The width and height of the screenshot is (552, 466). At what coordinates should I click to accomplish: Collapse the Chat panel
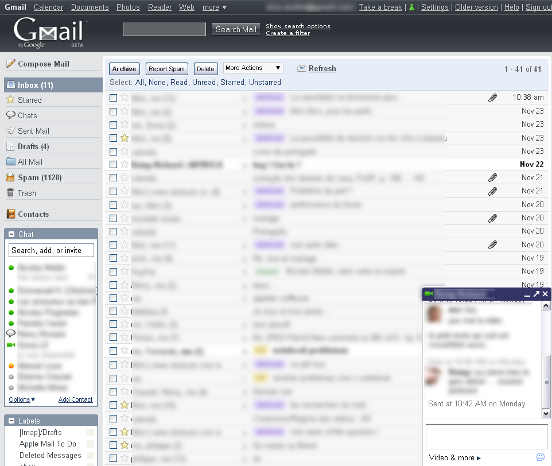click(11, 234)
